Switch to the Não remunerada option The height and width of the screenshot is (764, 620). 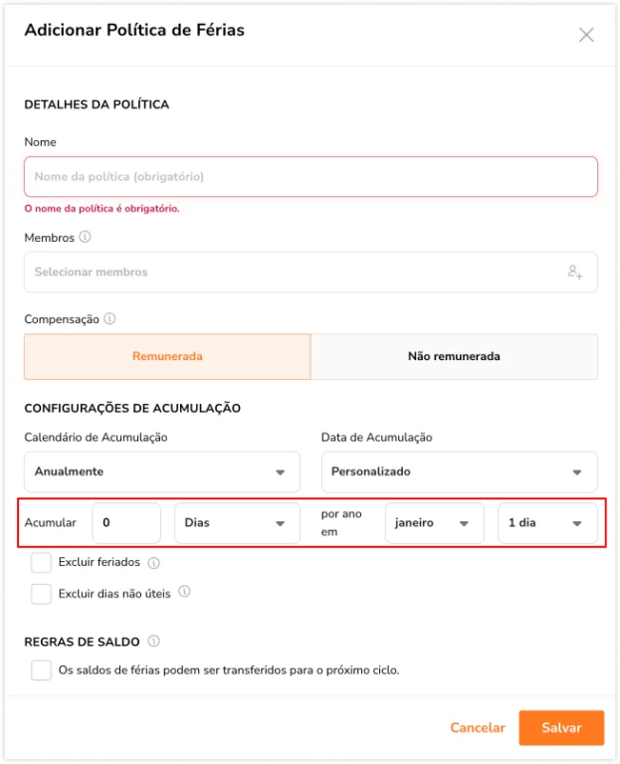[454, 357]
